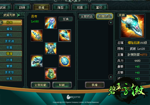This screenshot has height=105, width=150.
Task: Select the sword weapon equipment slot
Action: click(x=37, y=36)
